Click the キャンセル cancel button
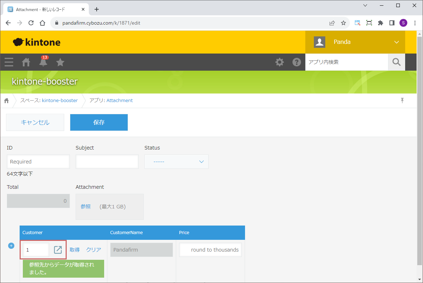423x283 pixels. pos(35,122)
